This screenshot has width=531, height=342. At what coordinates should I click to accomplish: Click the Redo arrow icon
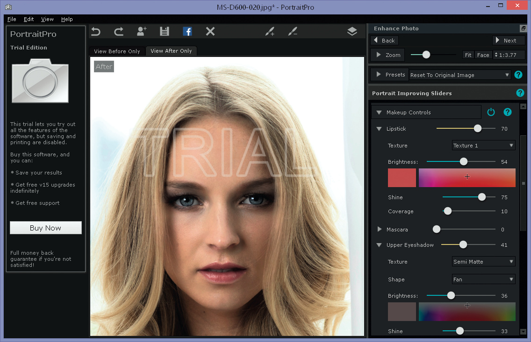119,32
